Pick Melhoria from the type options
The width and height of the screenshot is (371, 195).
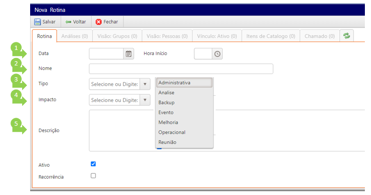click(x=168, y=122)
